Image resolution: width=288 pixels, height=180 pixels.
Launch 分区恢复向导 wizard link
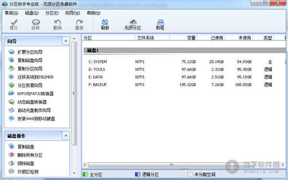coord(30,85)
